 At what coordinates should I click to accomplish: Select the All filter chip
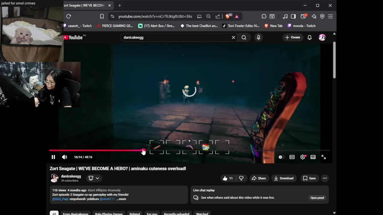click(54, 214)
